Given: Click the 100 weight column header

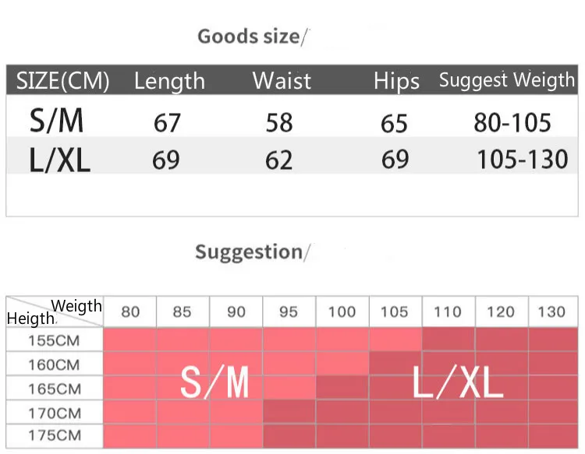Looking at the screenshot, I should click(x=342, y=311).
